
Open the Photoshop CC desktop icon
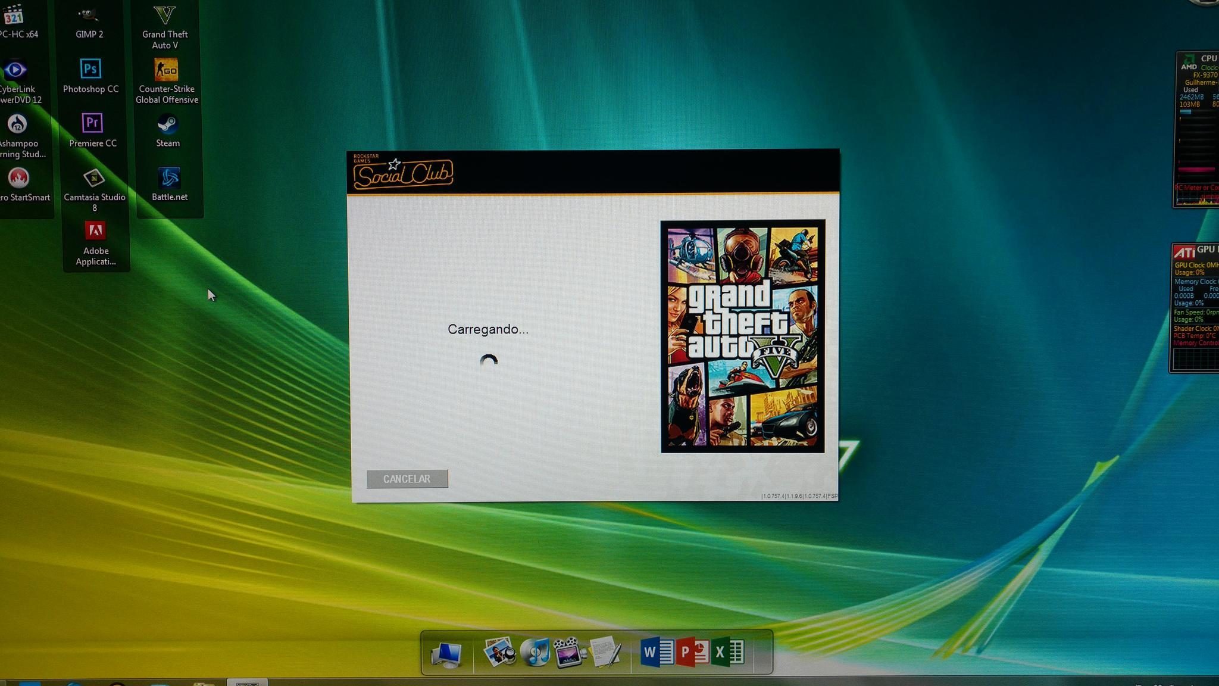coord(91,76)
